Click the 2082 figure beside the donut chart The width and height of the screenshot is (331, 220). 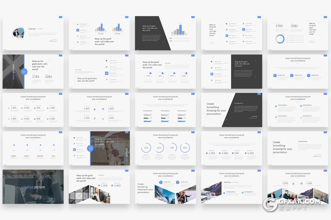(x=294, y=26)
